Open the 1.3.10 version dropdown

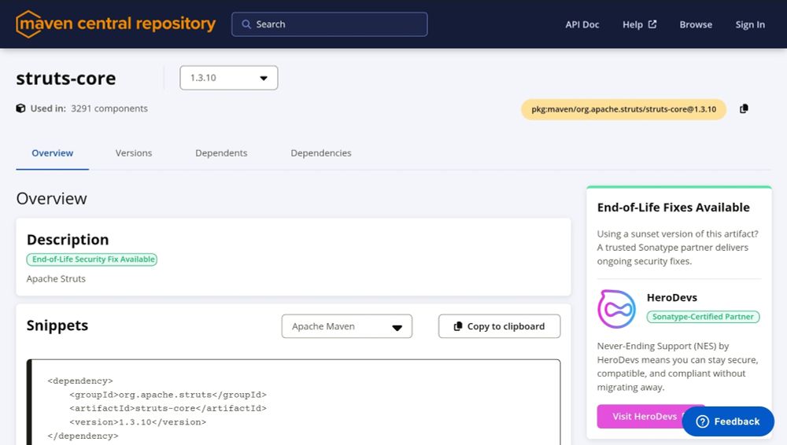tap(229, 78)
